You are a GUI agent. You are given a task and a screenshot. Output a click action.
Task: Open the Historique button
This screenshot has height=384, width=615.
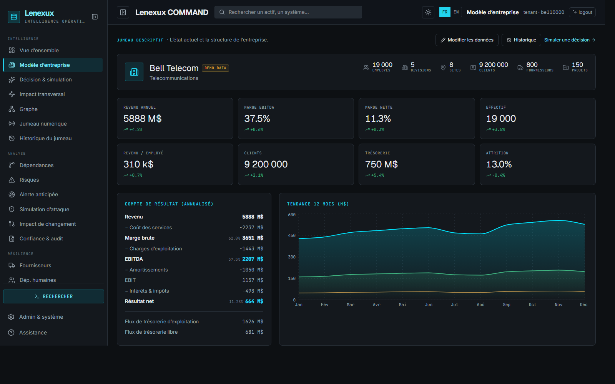pos(521,40)
